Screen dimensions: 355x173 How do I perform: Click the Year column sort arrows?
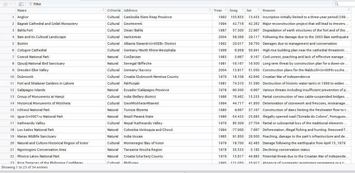[x=226, y=10]
